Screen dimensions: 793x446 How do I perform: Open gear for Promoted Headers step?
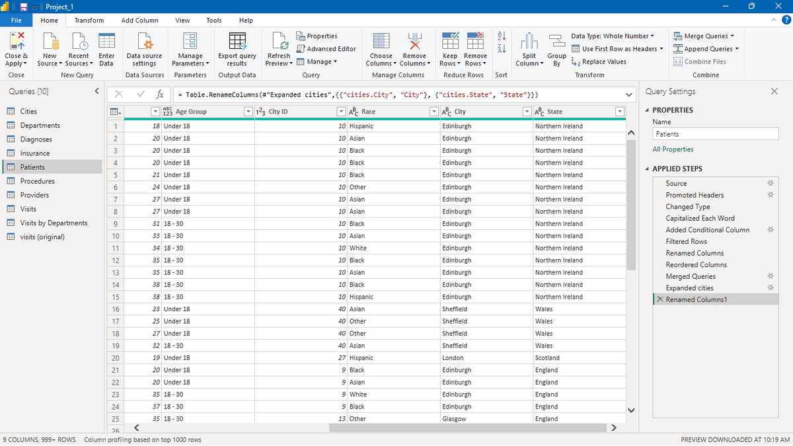(x=770, y=195)
